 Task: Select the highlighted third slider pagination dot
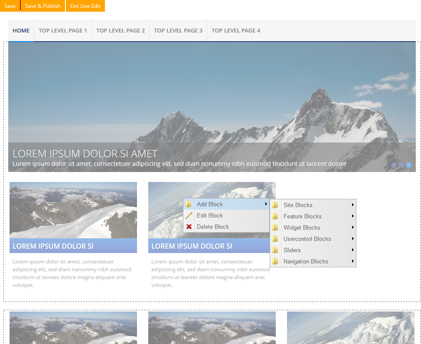[x=409, y=165]
